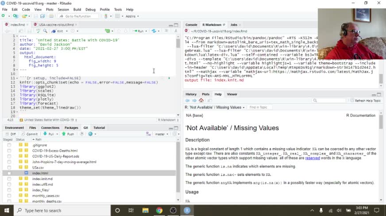Image resolution: width=386 pixels, height=216 pixels.
Task: Run the setup chunk green arrow
Action: [x=169, y=78]
